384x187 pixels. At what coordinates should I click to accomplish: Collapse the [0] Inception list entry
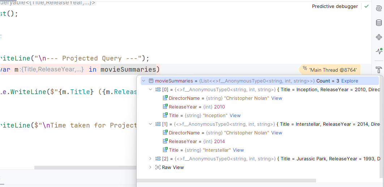(x=151, y=90)
